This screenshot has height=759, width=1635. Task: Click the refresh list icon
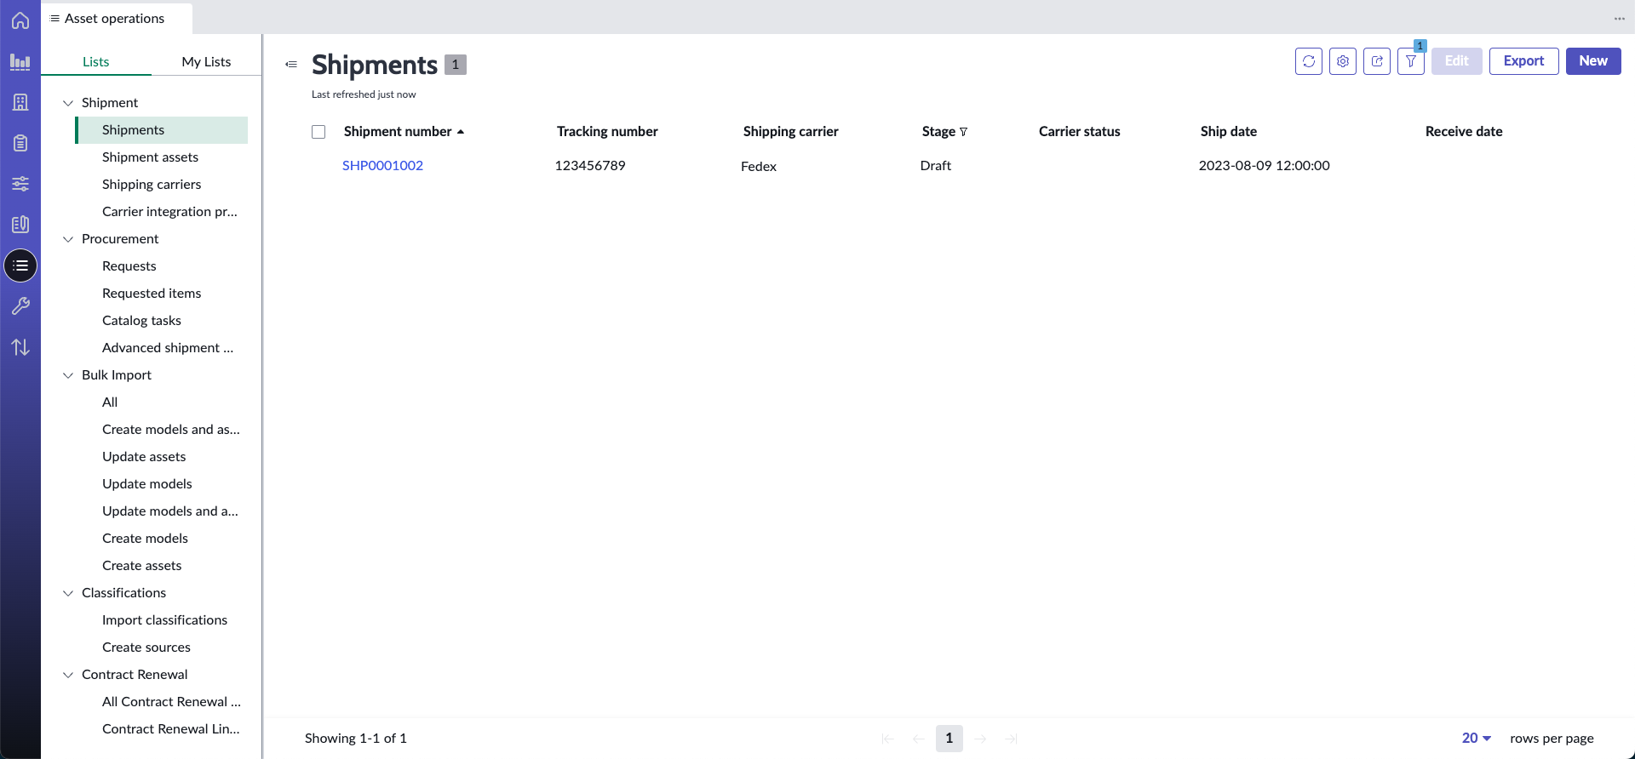coord(1308,61)
